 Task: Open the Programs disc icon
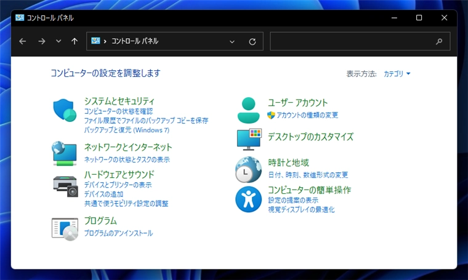coord(65,229)
